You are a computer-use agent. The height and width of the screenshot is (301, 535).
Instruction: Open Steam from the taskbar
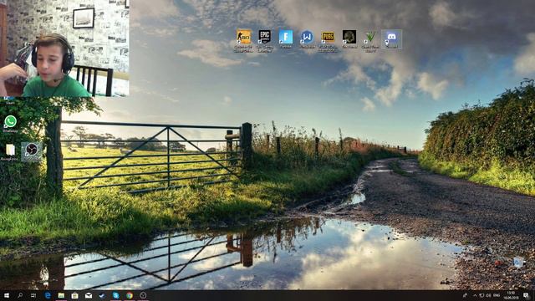102,295
